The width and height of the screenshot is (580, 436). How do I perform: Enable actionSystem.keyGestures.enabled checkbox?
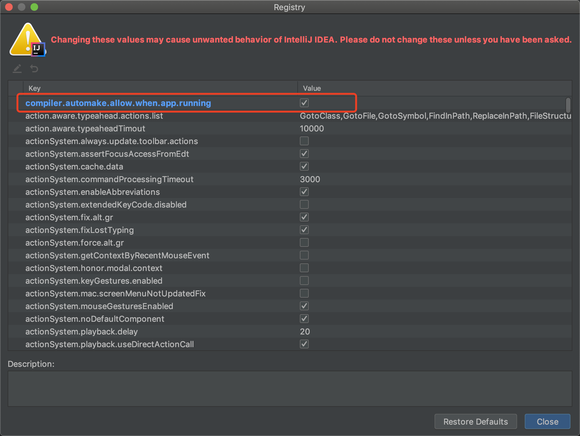pyautogui.click(x=304, y=281)
